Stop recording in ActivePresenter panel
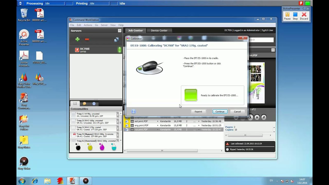 tap(295, 16)
